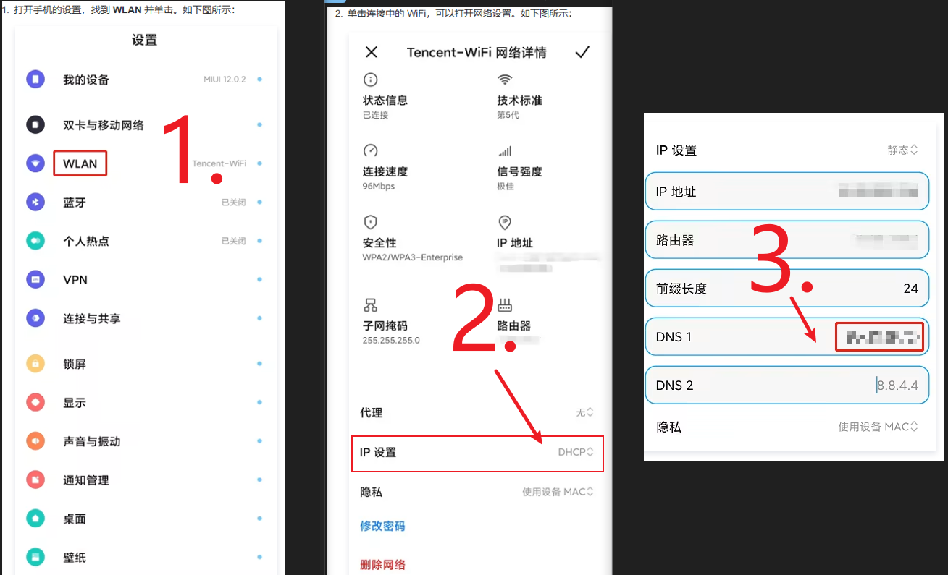Confirm network changes with the checkmark

pyautogui.click(x=582, y=52)
